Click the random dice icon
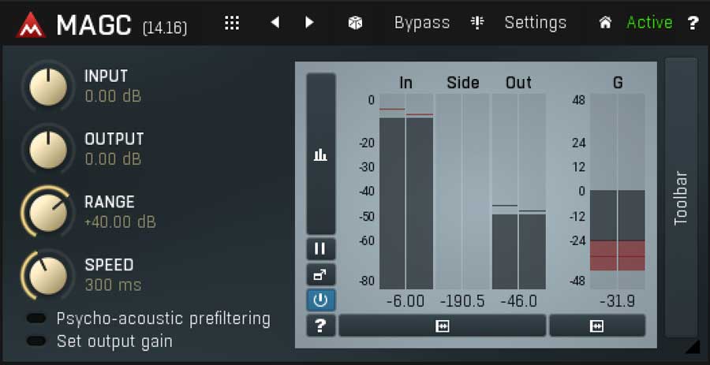Screen dimensions: 710x365 tap(355, 23)
